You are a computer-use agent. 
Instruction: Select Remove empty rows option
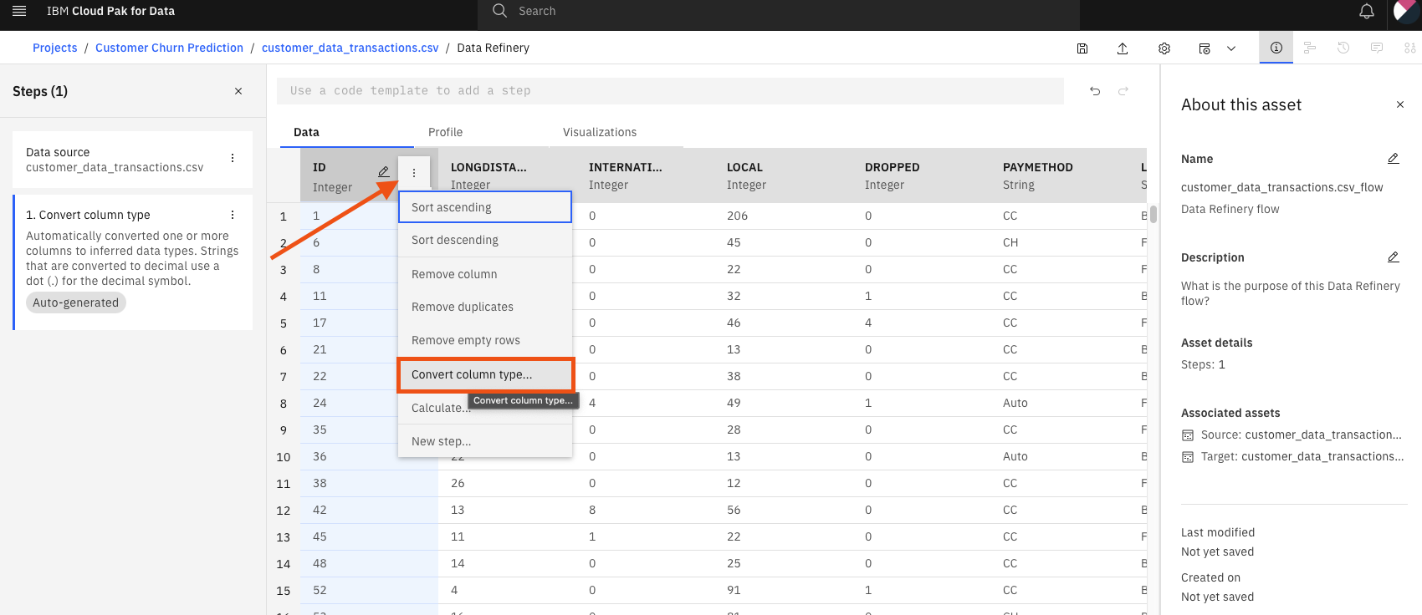coord(485,340)
